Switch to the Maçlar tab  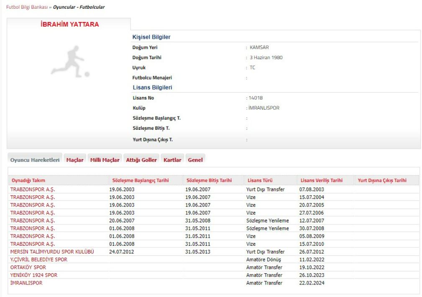75,160
